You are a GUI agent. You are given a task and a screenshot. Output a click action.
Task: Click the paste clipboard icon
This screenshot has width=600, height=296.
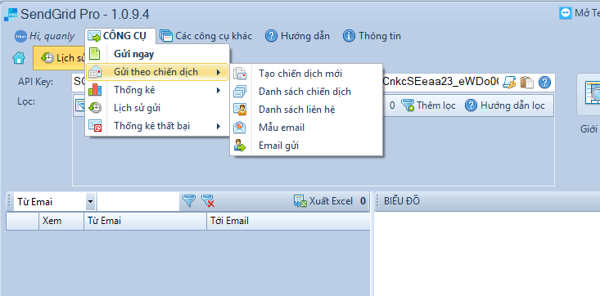527,82
